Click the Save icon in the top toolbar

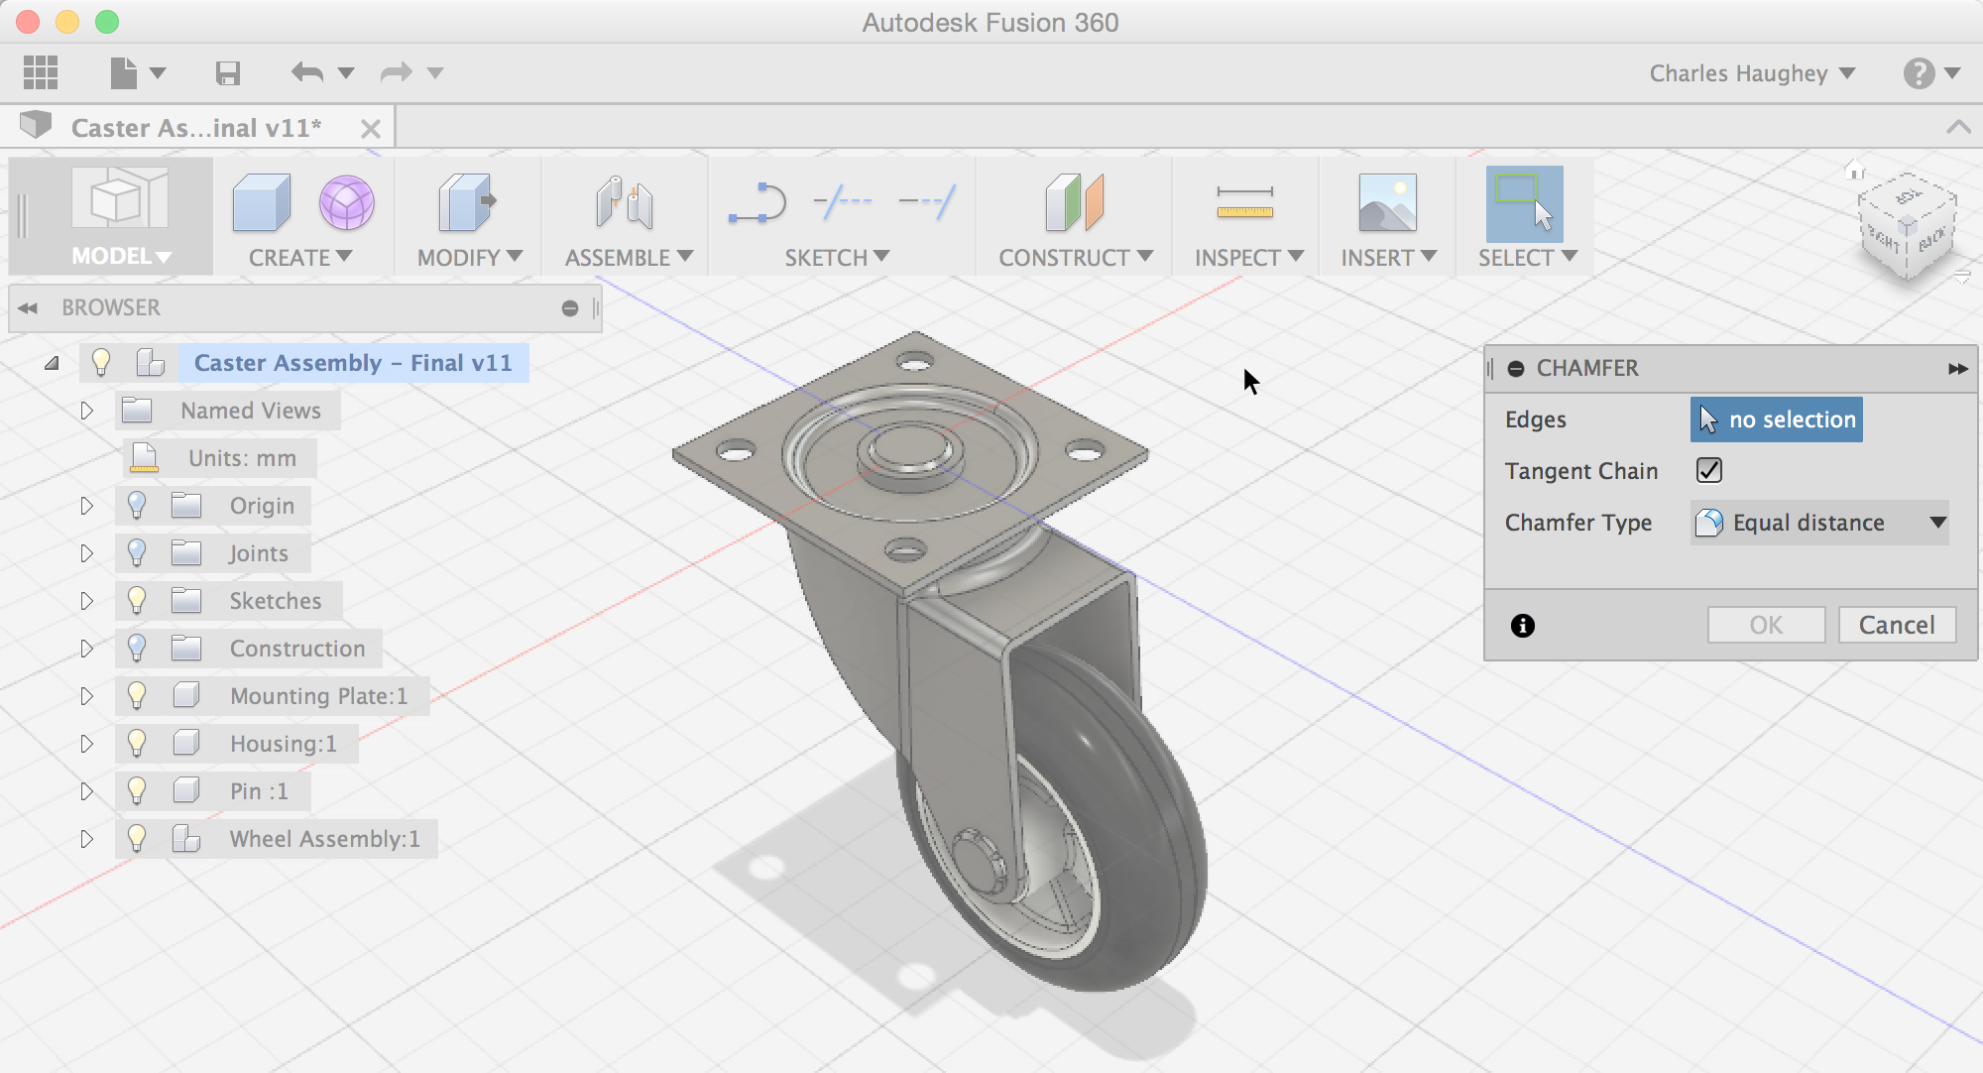pos(228,73)
